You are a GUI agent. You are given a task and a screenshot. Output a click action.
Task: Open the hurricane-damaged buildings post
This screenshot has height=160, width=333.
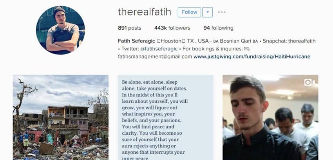[x=60, y=117]
